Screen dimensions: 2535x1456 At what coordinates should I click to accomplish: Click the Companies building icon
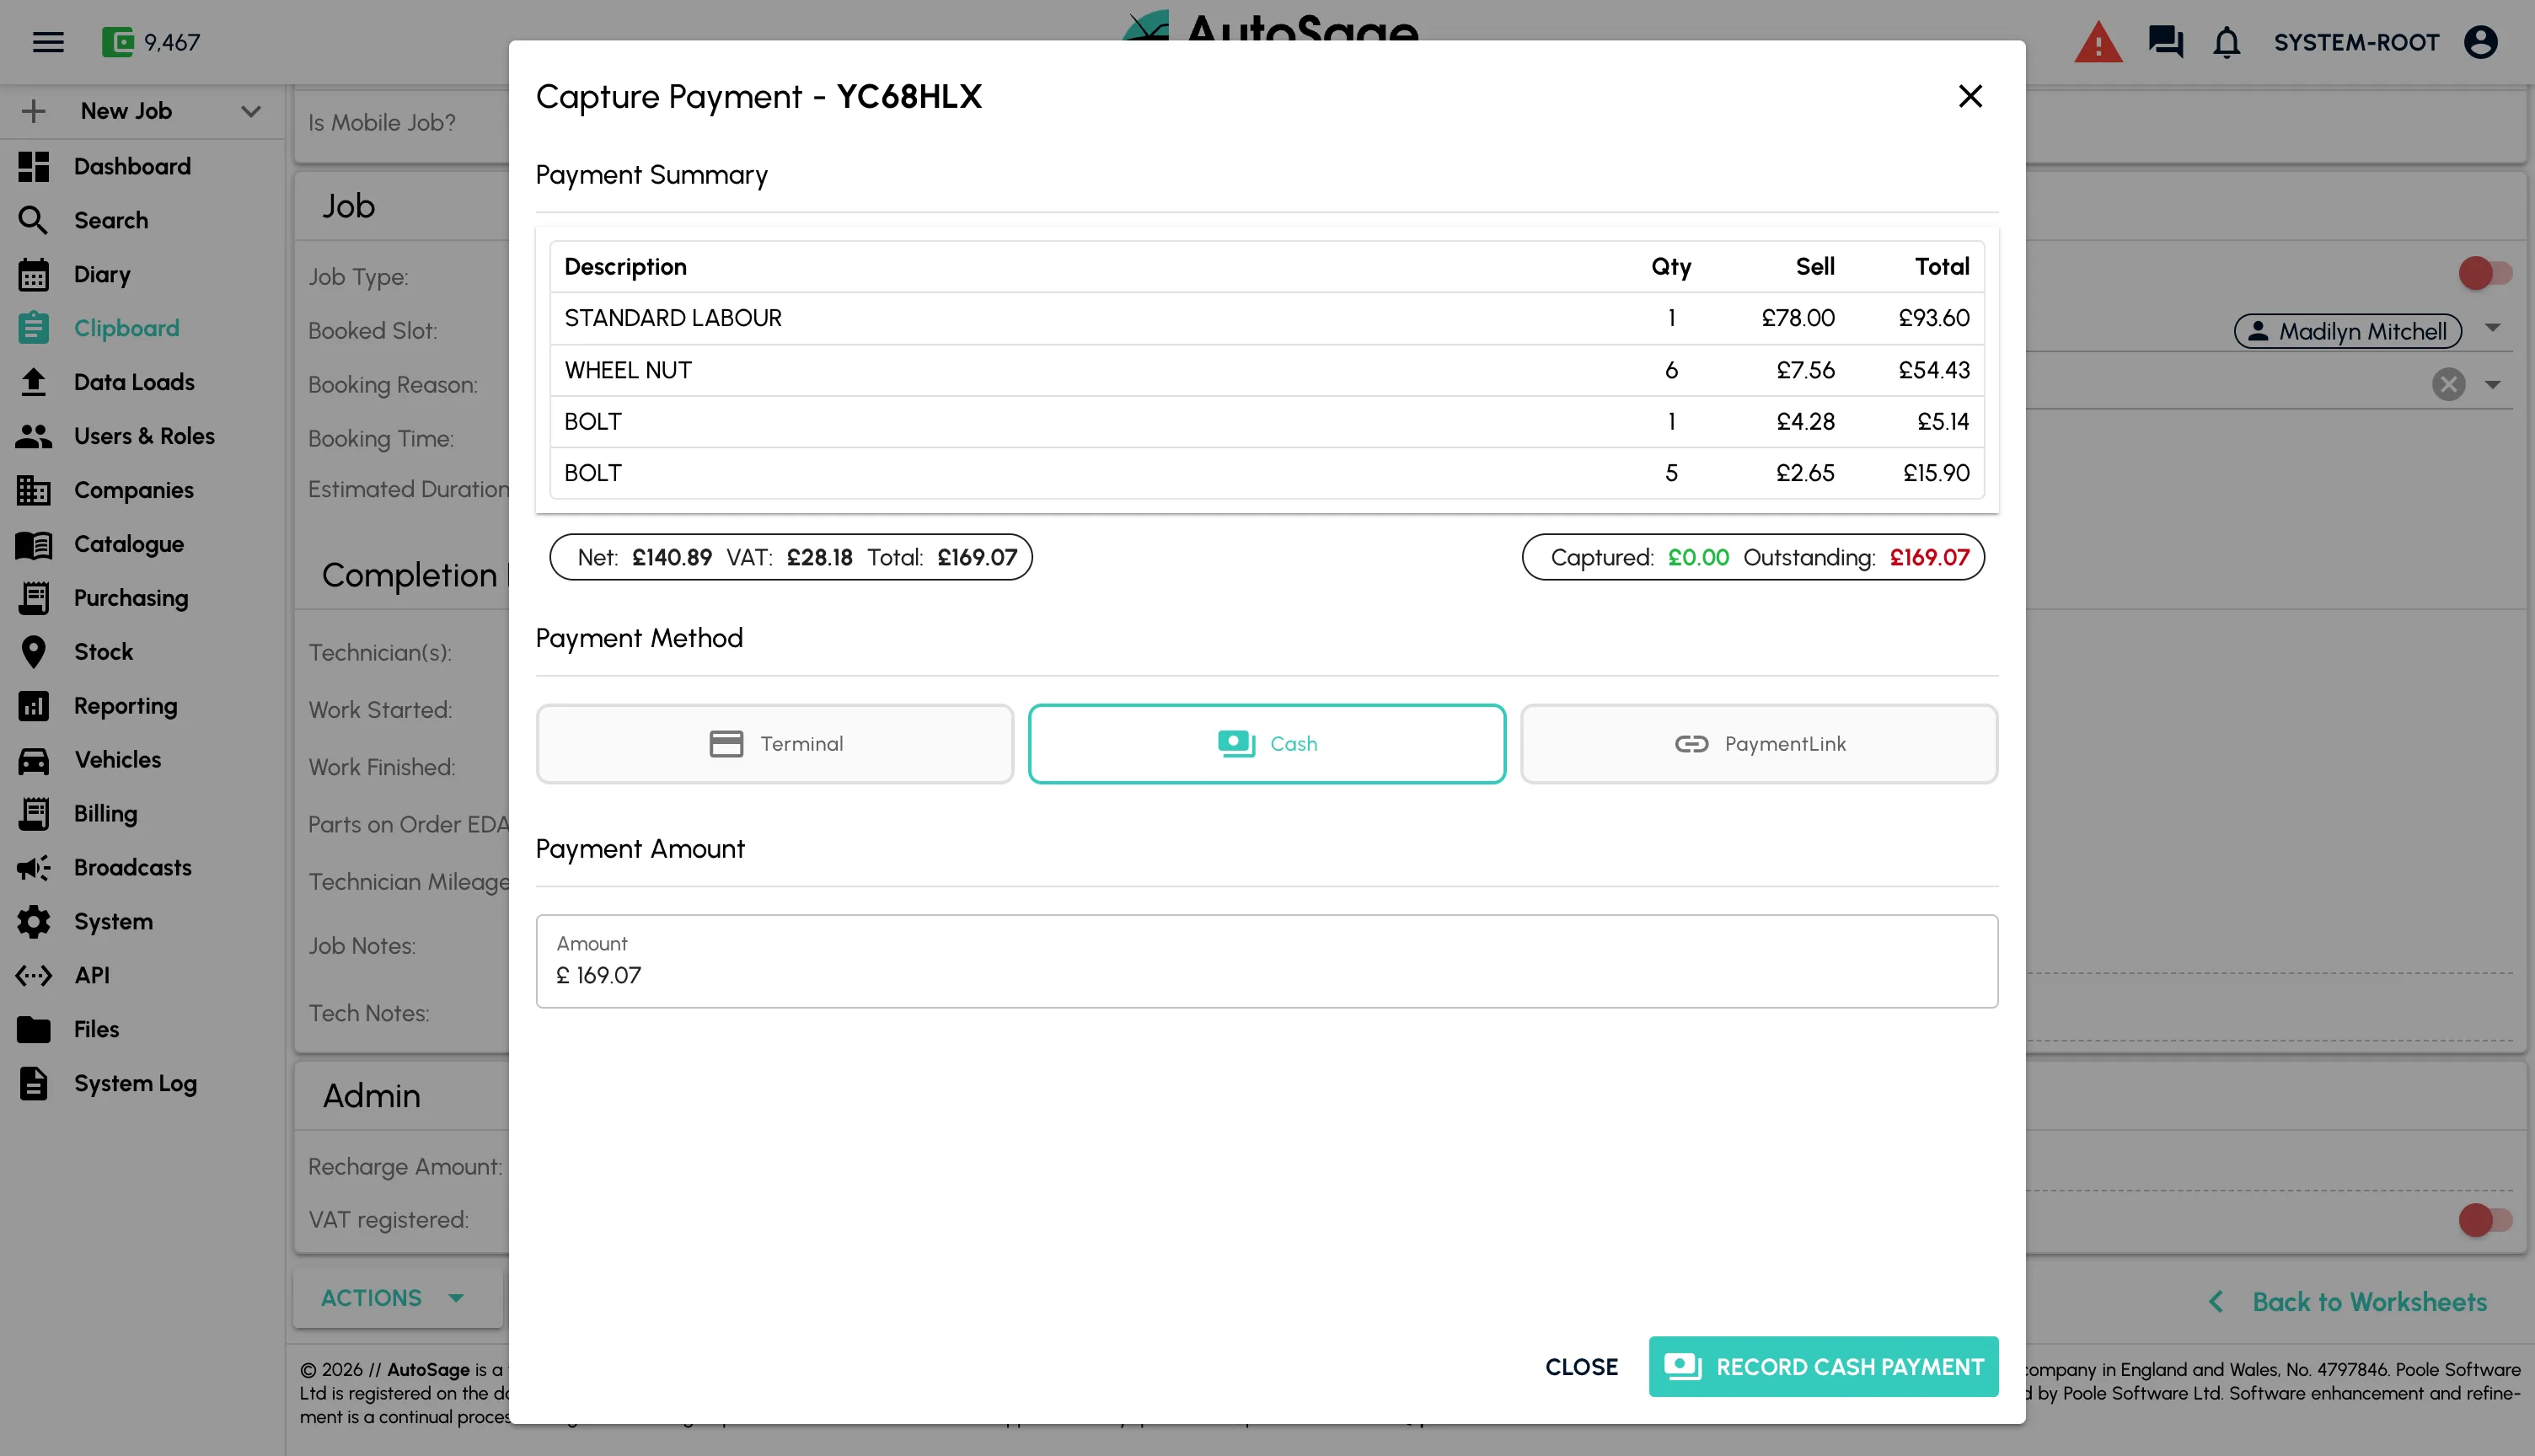coord(33,490)
